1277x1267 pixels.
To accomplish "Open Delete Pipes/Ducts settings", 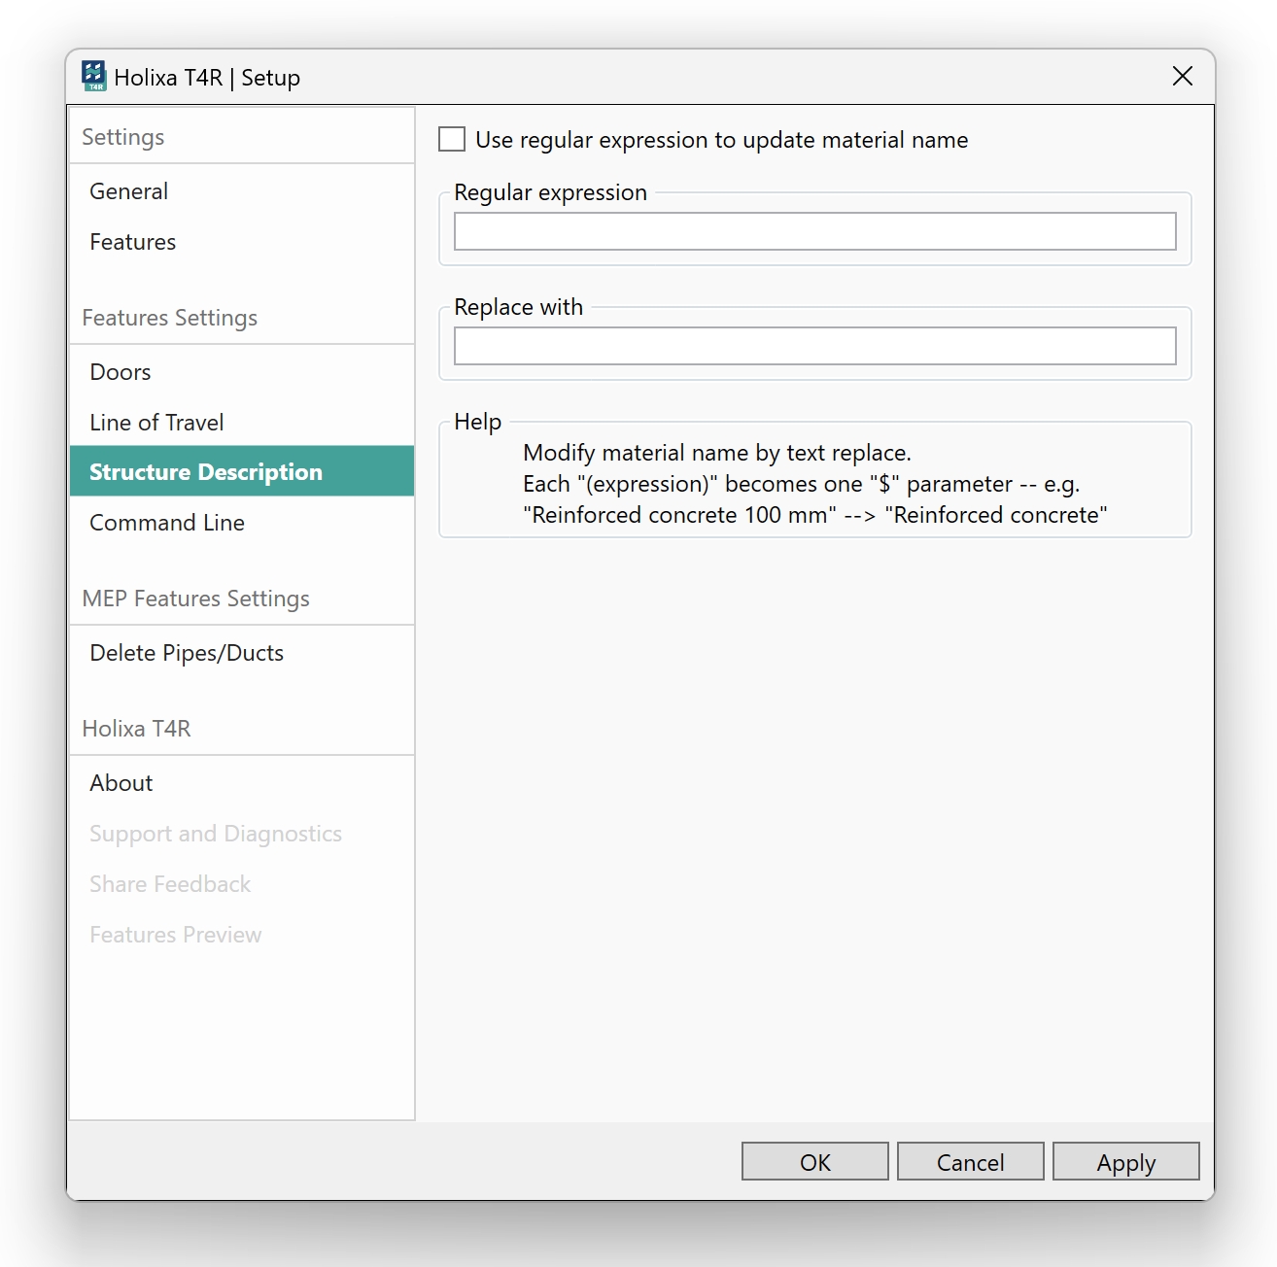I will tap(187, 653).
